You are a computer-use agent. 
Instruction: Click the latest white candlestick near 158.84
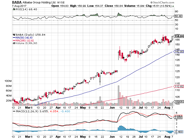[x=172, y=38]
